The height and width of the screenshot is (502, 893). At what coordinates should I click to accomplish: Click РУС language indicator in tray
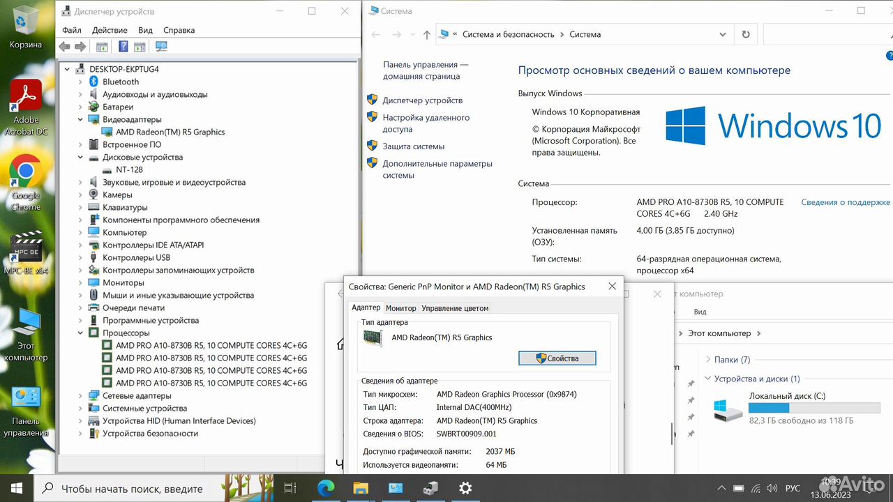[793, 488]
